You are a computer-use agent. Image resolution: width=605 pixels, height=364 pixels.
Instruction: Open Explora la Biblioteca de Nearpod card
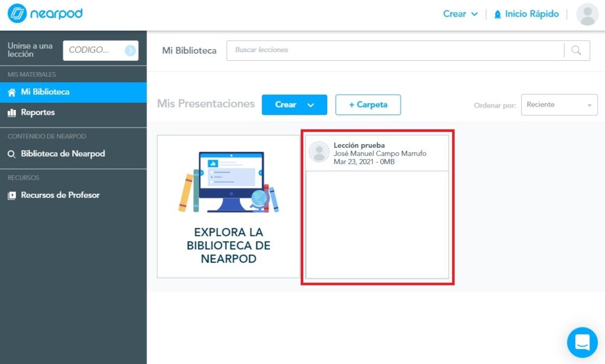228,206
